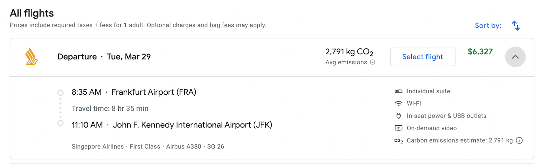Click the Avg emissions info icon
The width and height of the screenshot is (539, 164).
coord(372,62)
